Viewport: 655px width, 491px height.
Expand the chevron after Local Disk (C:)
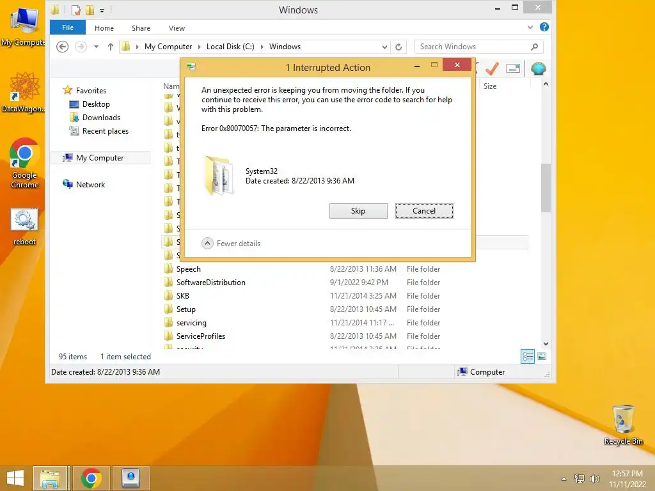point(262,47)
